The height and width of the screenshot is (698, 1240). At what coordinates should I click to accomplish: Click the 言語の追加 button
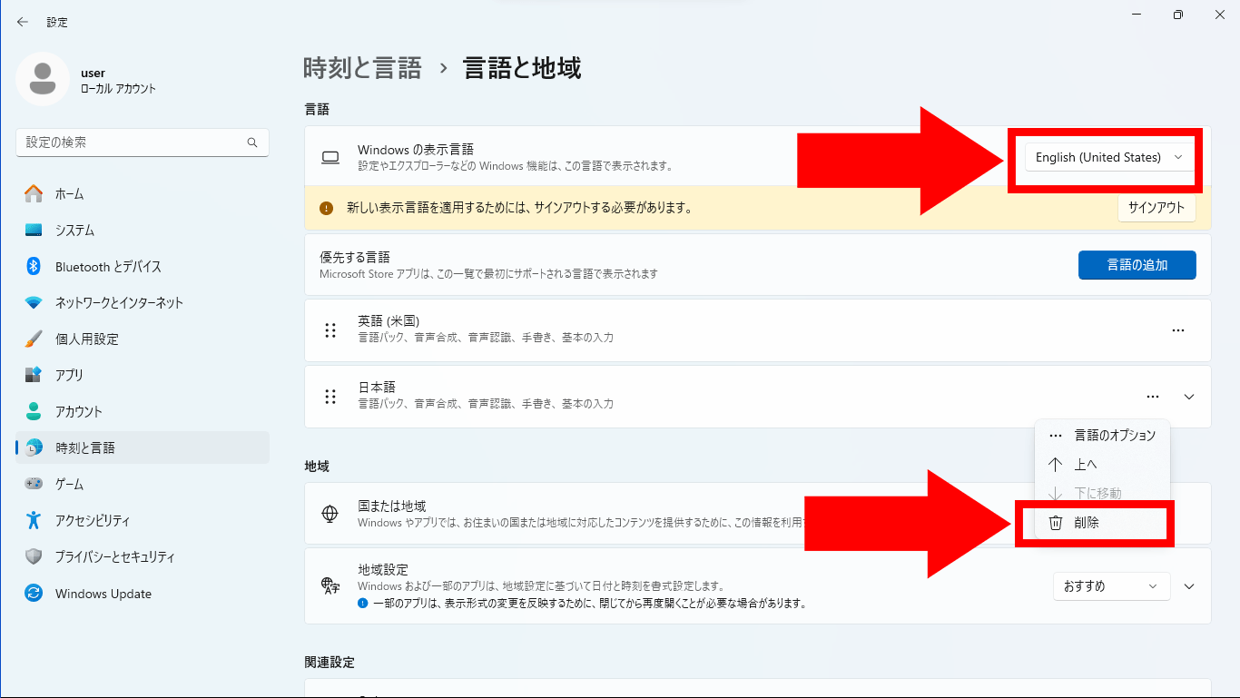(x=1137, y=264)
